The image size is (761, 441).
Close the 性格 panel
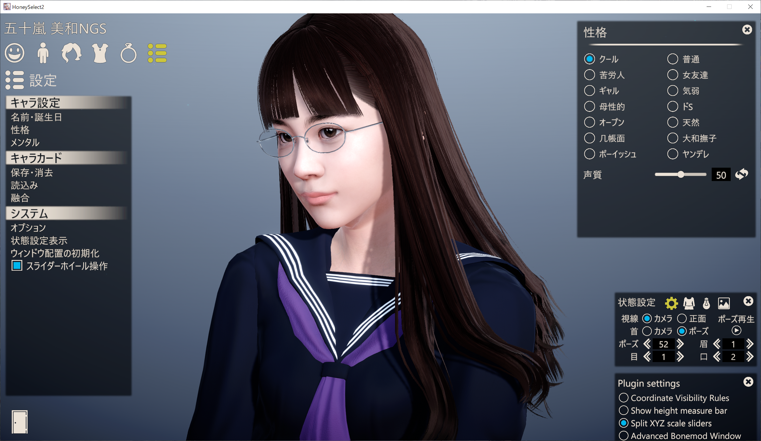point(747,30)
